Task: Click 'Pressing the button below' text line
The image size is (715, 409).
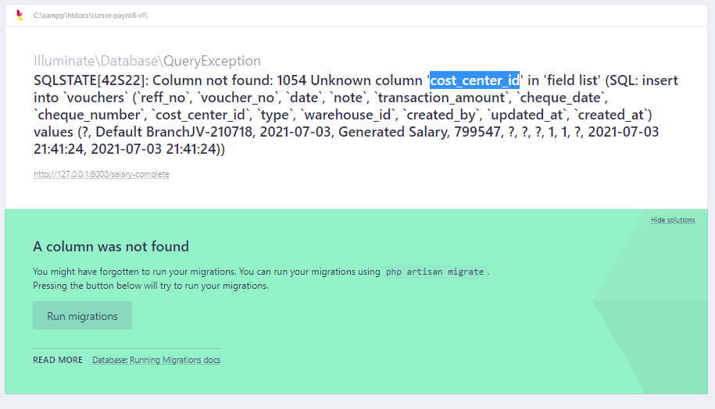Action: [150, 286]
